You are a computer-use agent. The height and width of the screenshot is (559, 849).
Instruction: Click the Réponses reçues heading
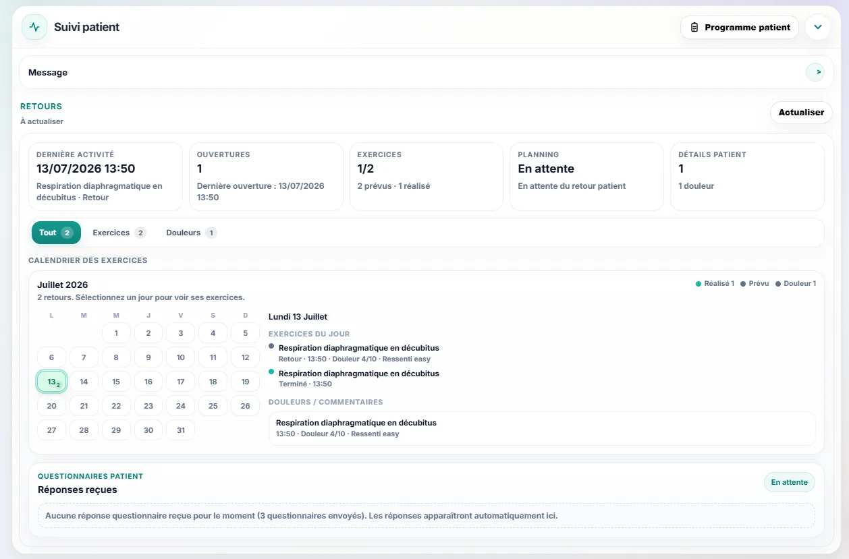click(x=78, y=490)
